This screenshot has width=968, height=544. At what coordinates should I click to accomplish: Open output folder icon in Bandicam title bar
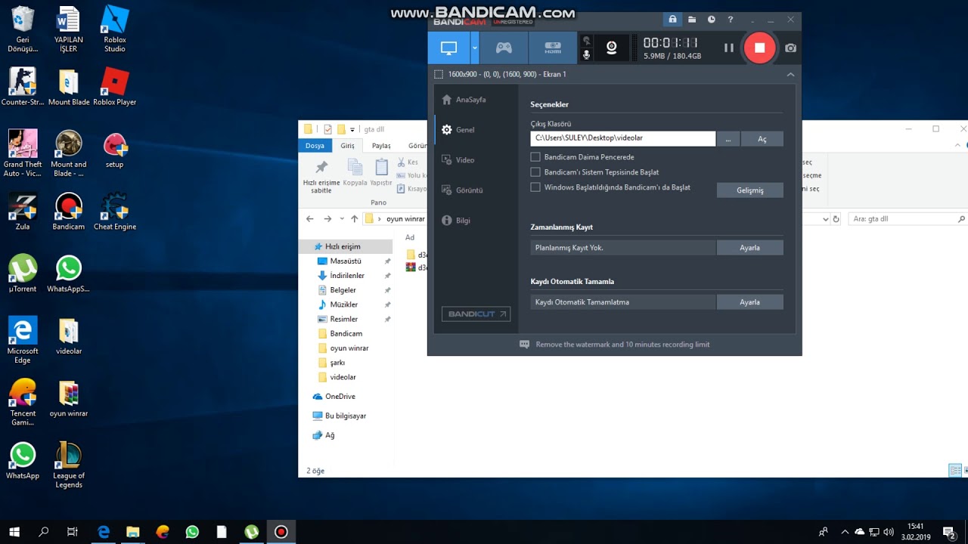click(x=692, y=20)
